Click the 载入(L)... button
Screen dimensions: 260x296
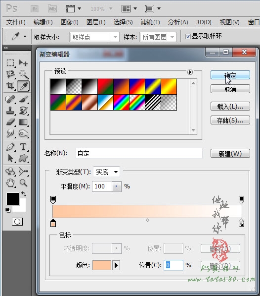coord(230,106)
